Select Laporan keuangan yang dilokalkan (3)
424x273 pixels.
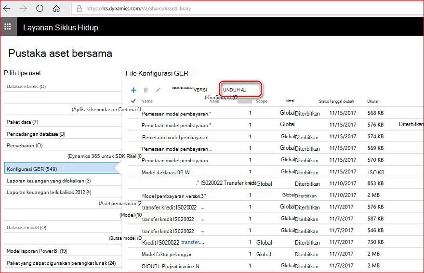point(63,181)
